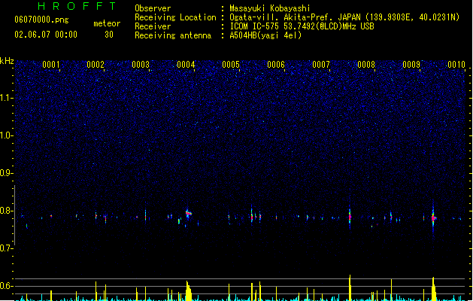Click time marker 0010

[456, 65]
